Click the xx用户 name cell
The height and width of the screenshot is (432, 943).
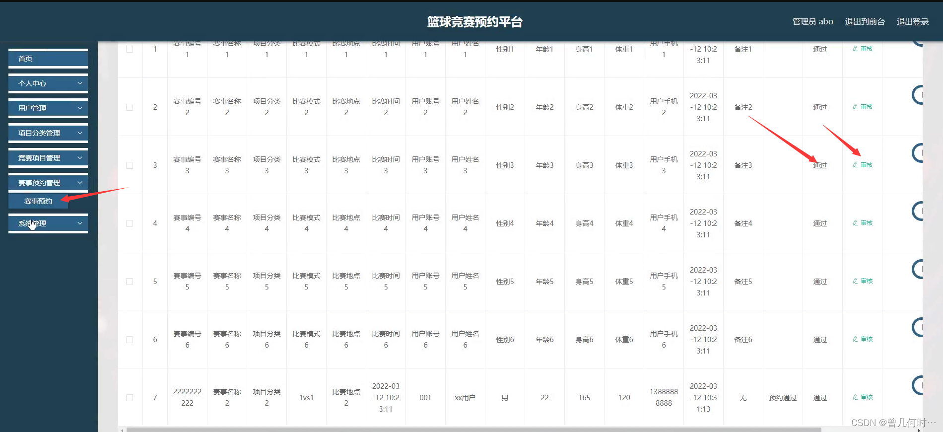[x=465, y=398]
